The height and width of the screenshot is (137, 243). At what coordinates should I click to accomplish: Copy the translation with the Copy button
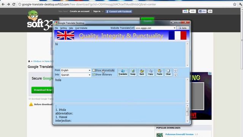point(150,72)
